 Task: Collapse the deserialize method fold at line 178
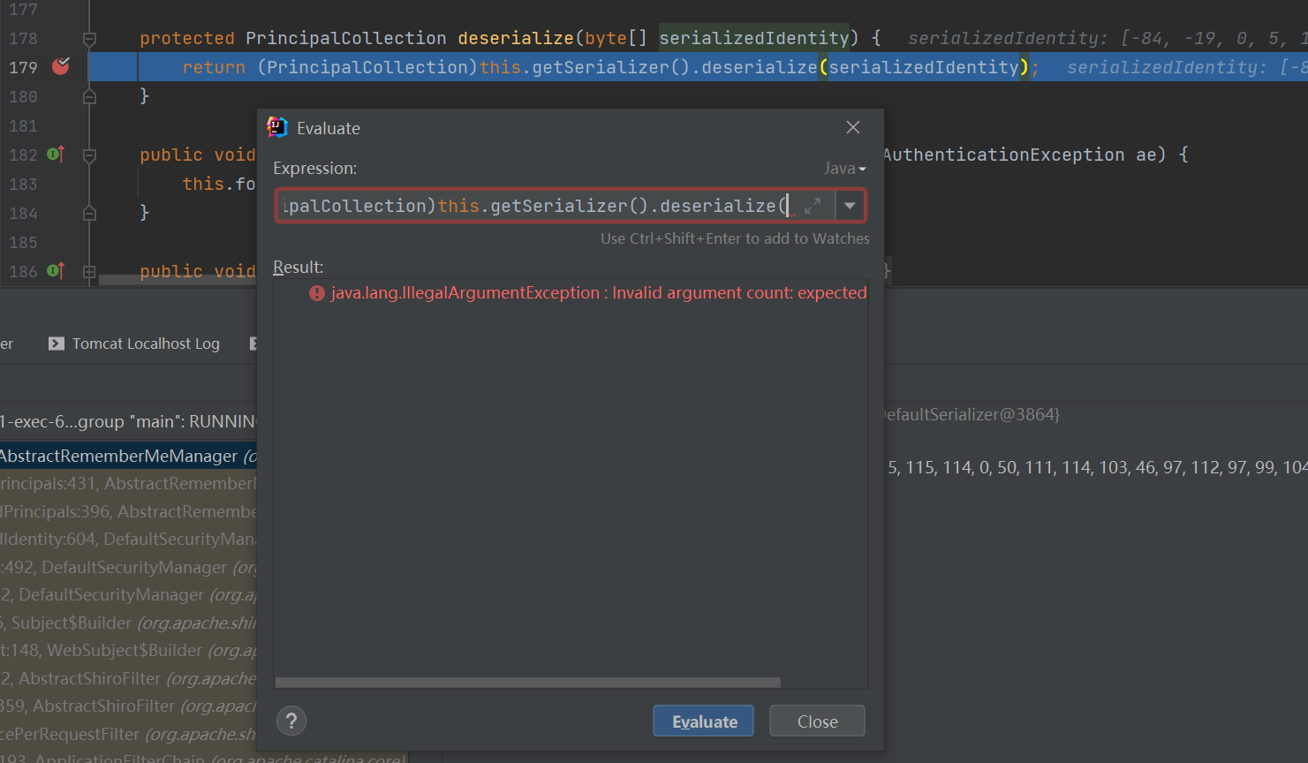[x=89, y=39]
